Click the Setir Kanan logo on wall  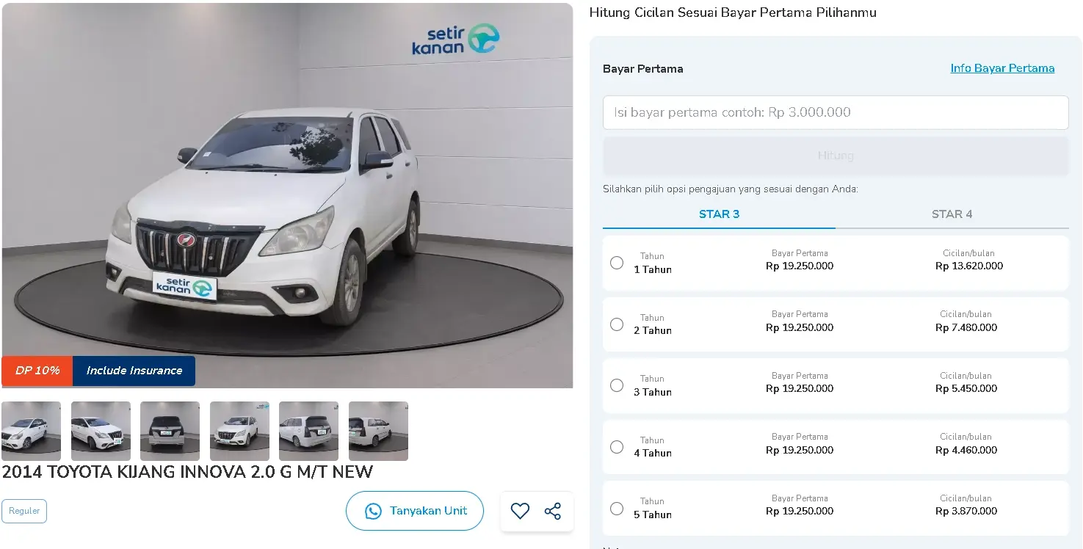(x=455, y=40)
